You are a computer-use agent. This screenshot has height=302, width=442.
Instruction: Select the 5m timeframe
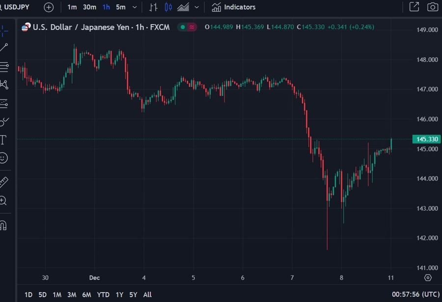tap(121, 7)
